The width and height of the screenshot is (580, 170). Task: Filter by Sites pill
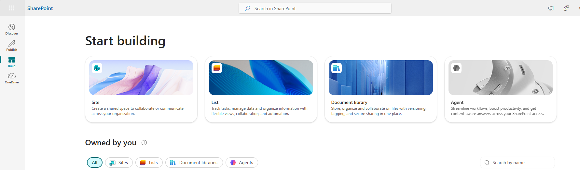(119, 163)
